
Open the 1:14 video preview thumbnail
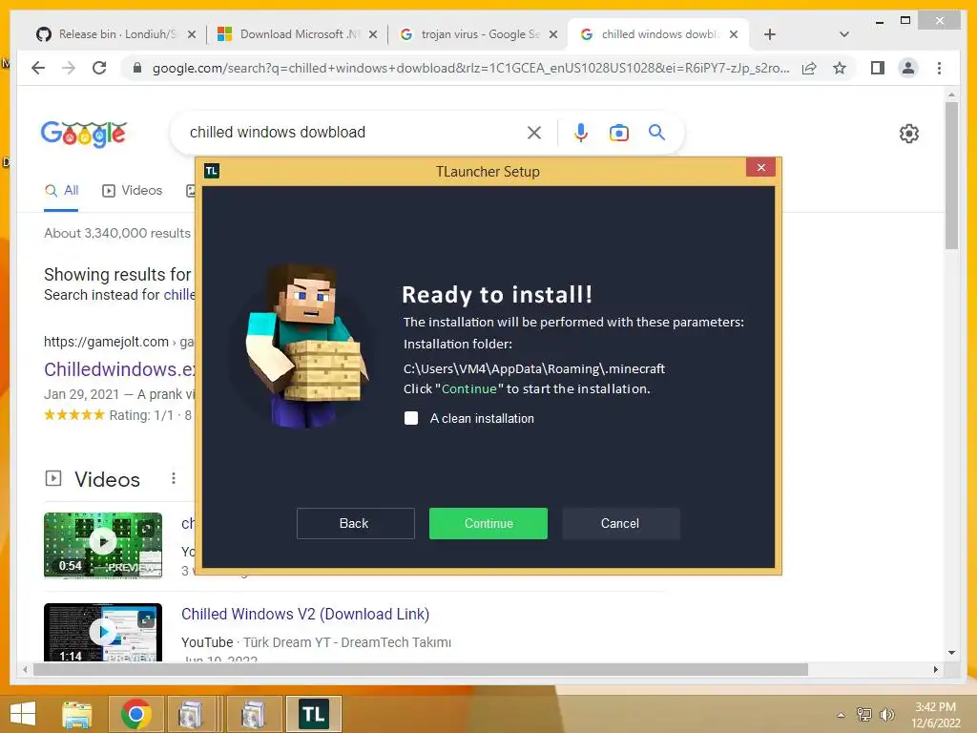pos(103,632)
